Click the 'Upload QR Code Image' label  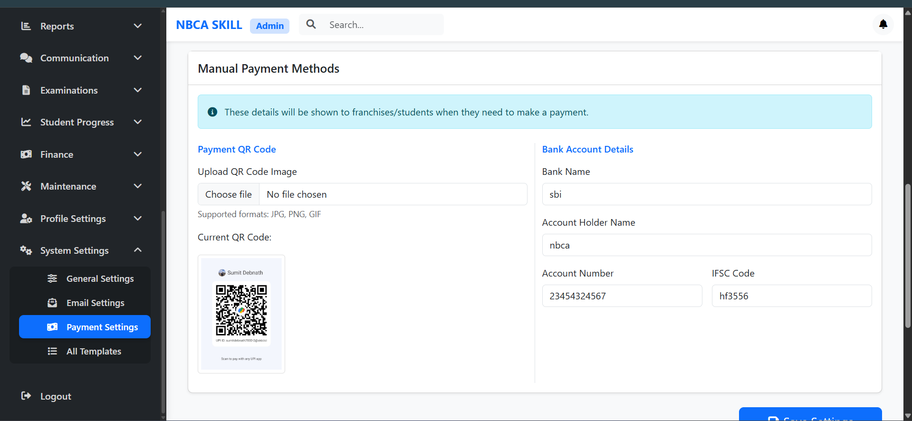(247, 172)
